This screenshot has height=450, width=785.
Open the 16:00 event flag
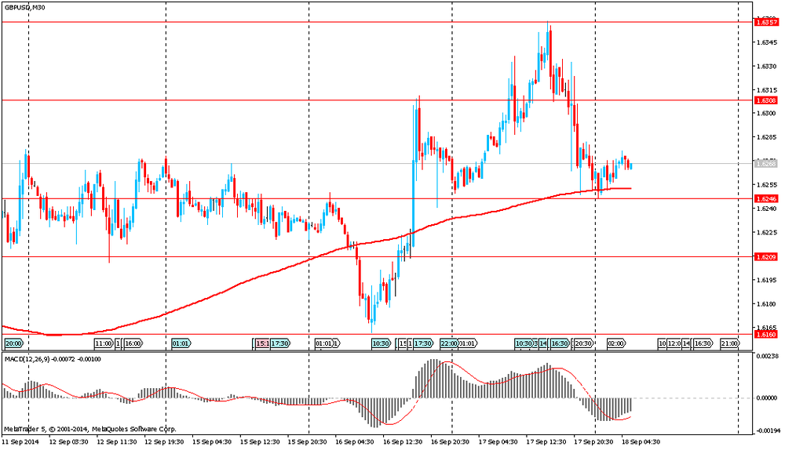tap(133, 343)
